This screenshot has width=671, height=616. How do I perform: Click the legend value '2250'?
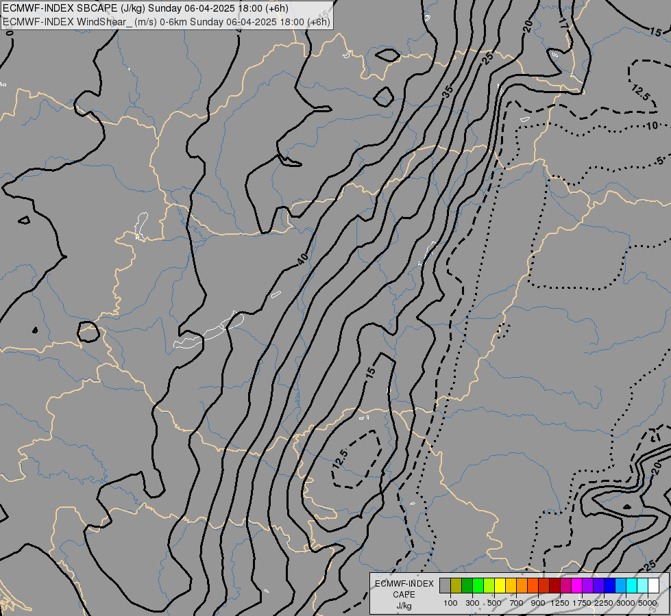pyautogui.click(x=604, y=603)
